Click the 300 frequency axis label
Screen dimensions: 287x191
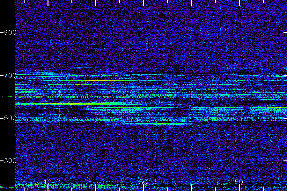pyautogui.click(x=10, y=161)
